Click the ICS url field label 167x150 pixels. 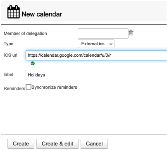[10, 55]
